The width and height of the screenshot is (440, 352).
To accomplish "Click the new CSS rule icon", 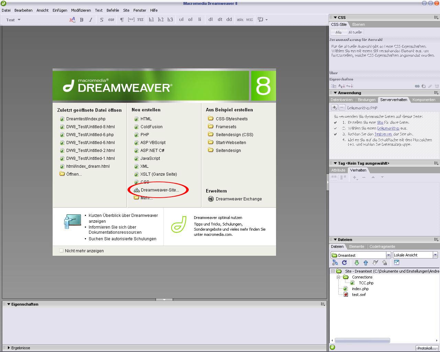I will (x=423, y=86).
